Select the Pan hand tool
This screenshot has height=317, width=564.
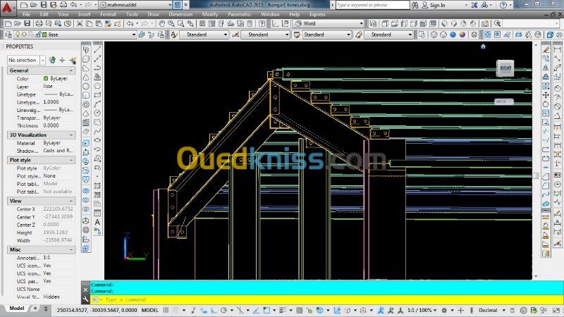pyautogui.click(x=162, y=24)
